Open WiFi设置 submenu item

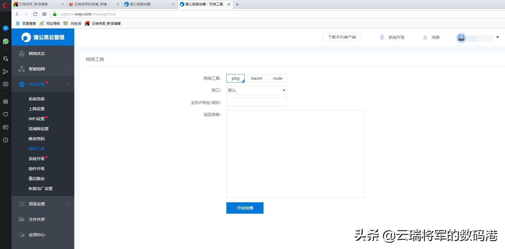point(37,119)
